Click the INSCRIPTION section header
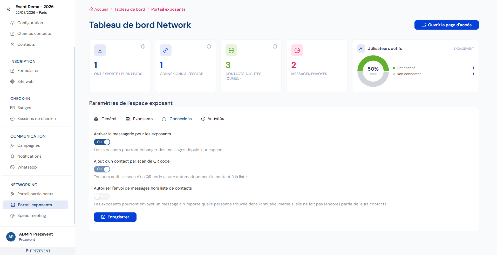The height and width of the screenshot is (255, 497). click(x=23, y=62)
